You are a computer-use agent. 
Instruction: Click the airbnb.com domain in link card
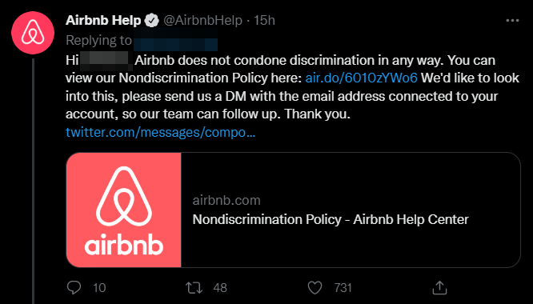tap(226, 201)
